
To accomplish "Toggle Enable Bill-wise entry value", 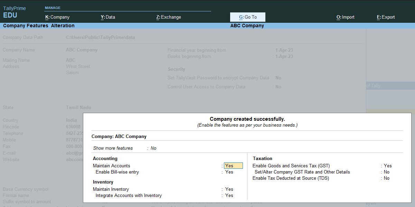I will point(229,172).
